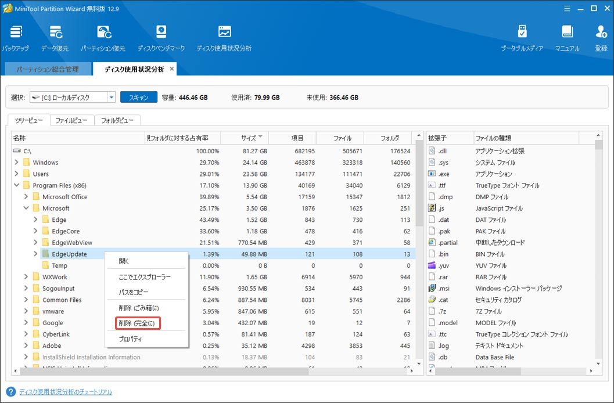Open プロパティ from context menu
The height and width of the screenshot is (403, 614).
tap(146, 339)
